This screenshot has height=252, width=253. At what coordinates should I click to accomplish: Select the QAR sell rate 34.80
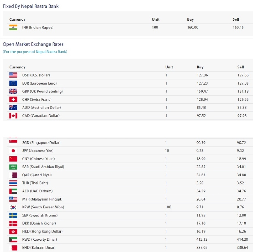(241, 175)
